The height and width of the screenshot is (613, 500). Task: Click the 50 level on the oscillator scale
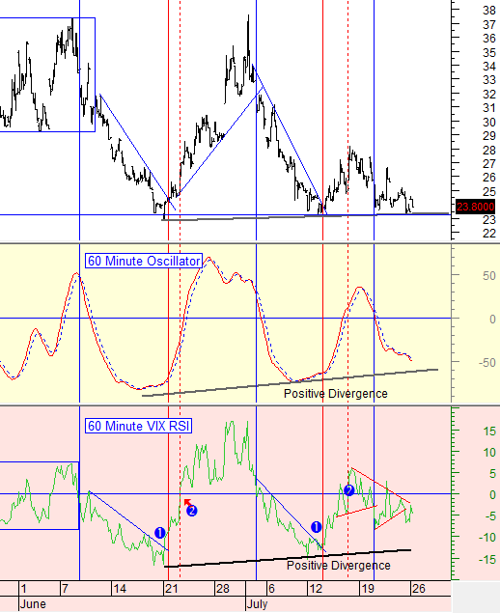coord(489,276)
